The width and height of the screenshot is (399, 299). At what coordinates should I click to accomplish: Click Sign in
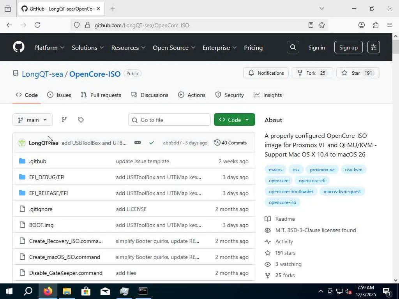click(x=316, y=47)
